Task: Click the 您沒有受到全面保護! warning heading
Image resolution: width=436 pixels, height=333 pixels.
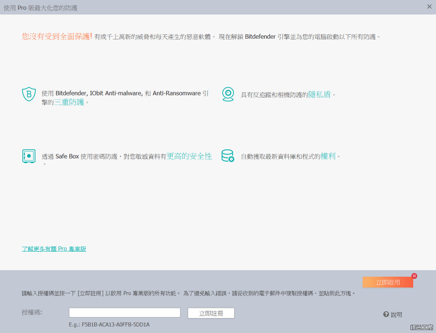Action: coord(57,36)
